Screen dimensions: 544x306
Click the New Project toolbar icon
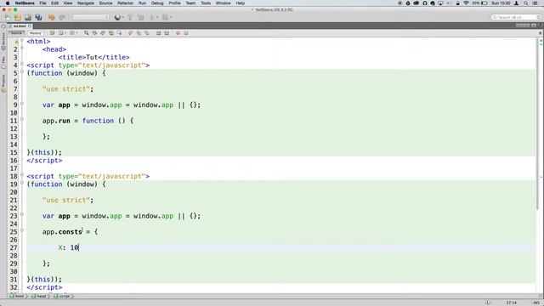[18, 17]
